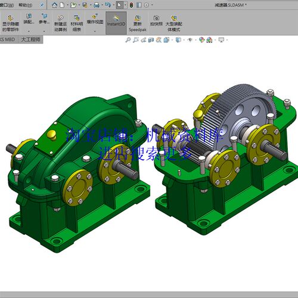Switch to the 大工程师 tab
The image size is (298, 298).
(30, 39)
